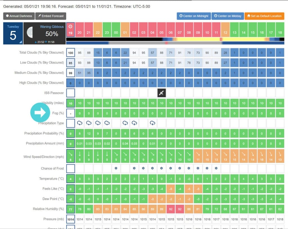Select the green hour 13 header
This screenshot has height=229, width=288.
pyautogui.click(x=234, y=30)
